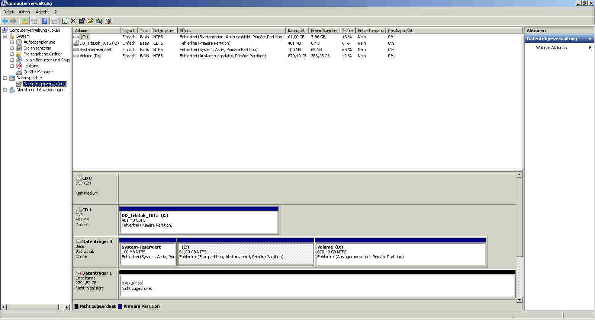
Task: Select System-reserviert partition block on Datenträger 0
Action: pyautogui.click(x=148, y=252)
